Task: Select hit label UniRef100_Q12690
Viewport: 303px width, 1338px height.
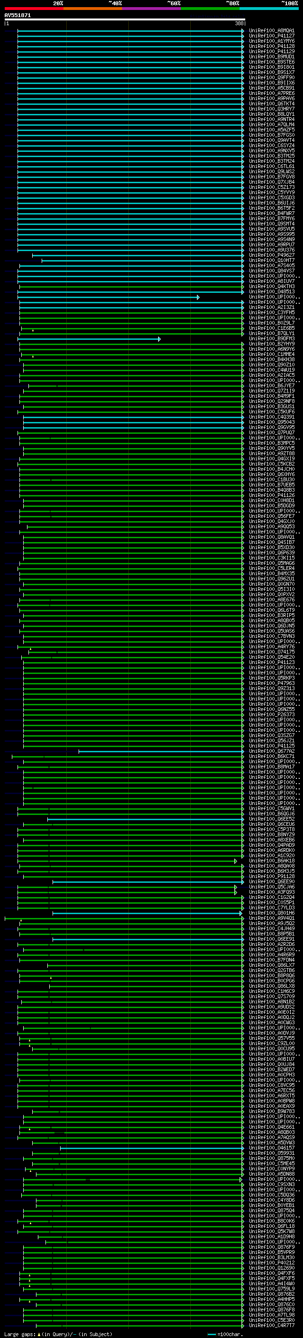Action: pos(272,1267)
